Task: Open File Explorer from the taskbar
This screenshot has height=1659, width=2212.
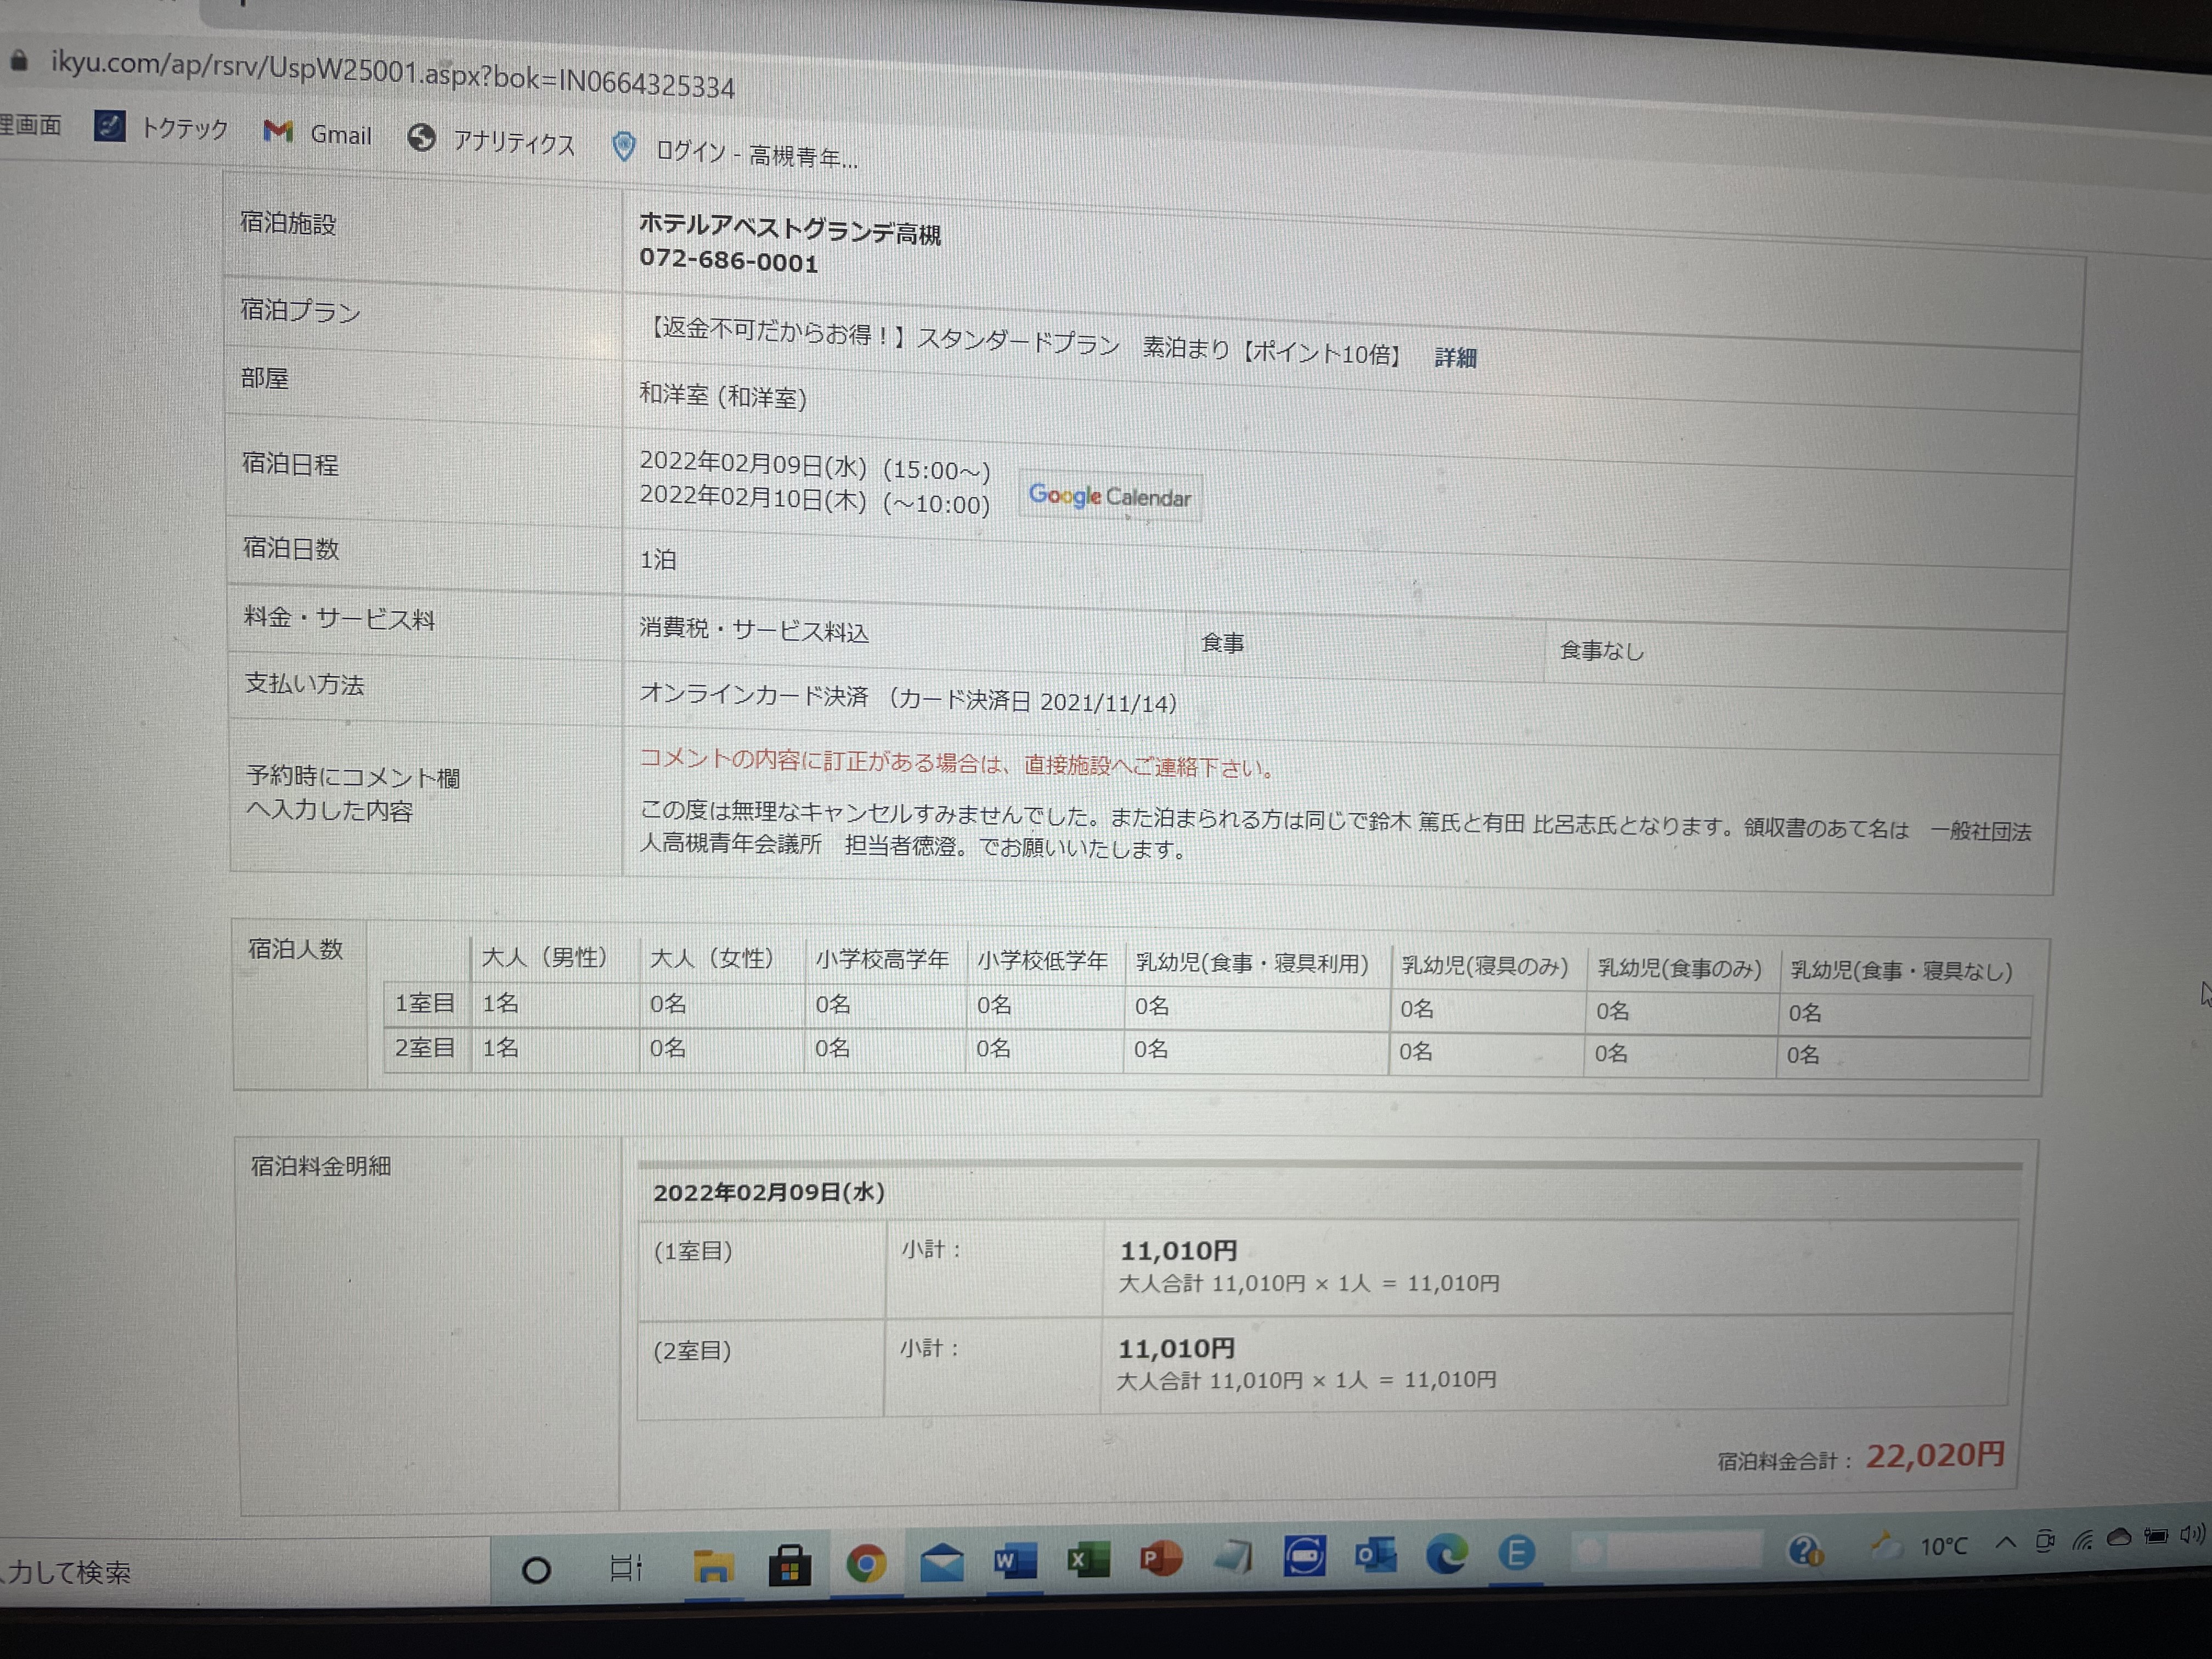Action: (x=713, y=1566)
